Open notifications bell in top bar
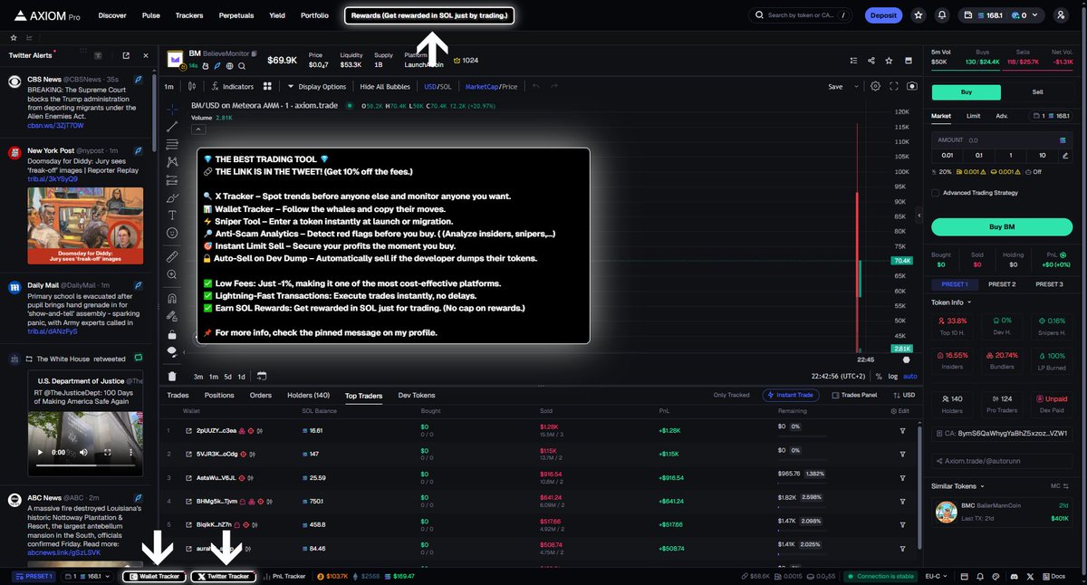This screenshot has width=1087, height=585. click(942, 15)
